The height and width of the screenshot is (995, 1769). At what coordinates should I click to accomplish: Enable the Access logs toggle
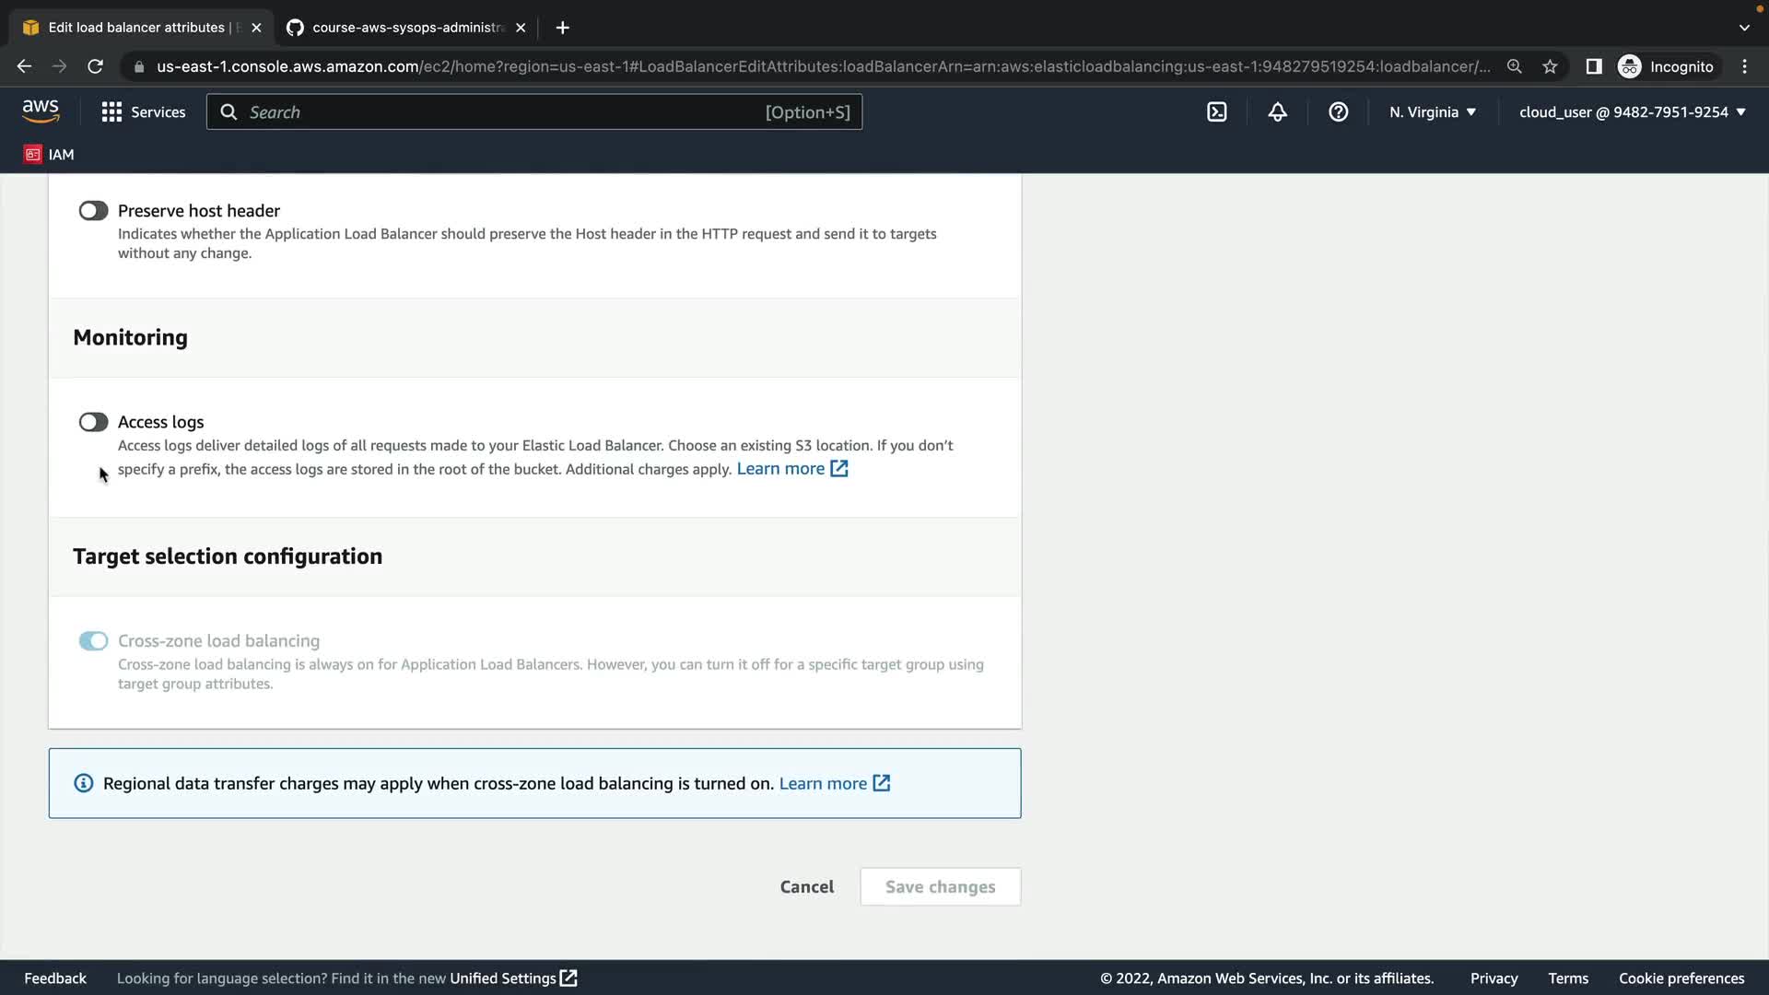[x=93, y=422]
